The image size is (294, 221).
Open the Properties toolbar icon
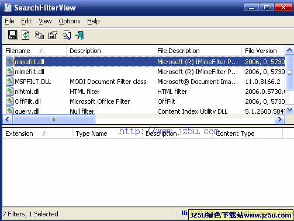point(53,35)
